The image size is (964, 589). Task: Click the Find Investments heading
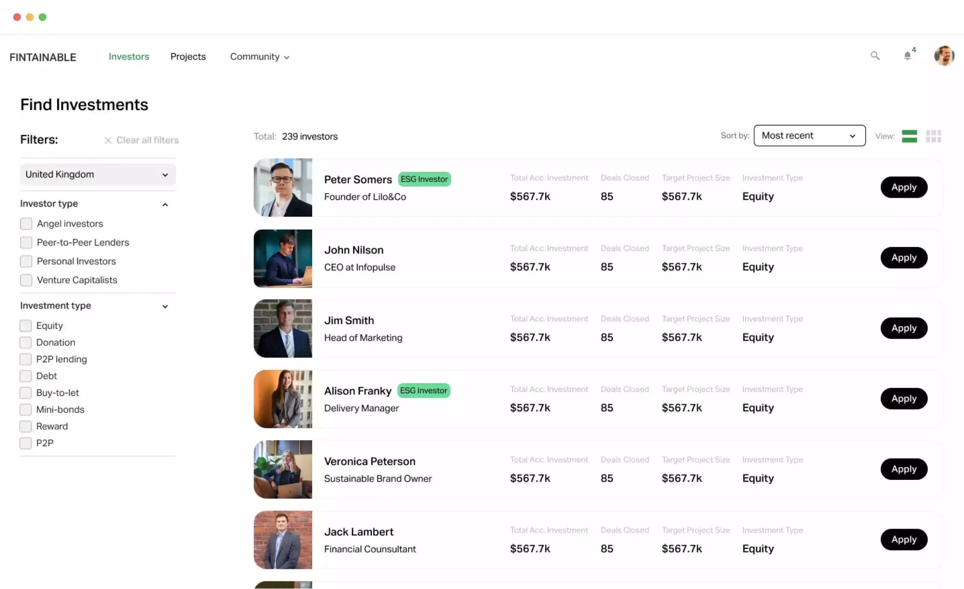[x=84, y=104]
